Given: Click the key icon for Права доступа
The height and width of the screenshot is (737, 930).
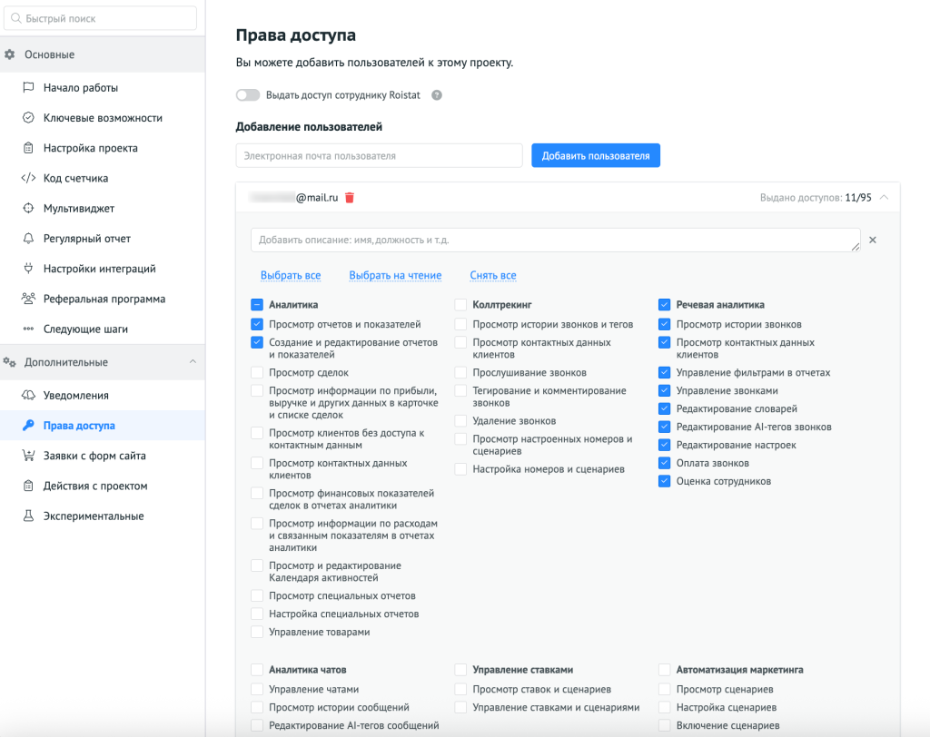Looking at the screenshot, I should (x=28, y=425).
